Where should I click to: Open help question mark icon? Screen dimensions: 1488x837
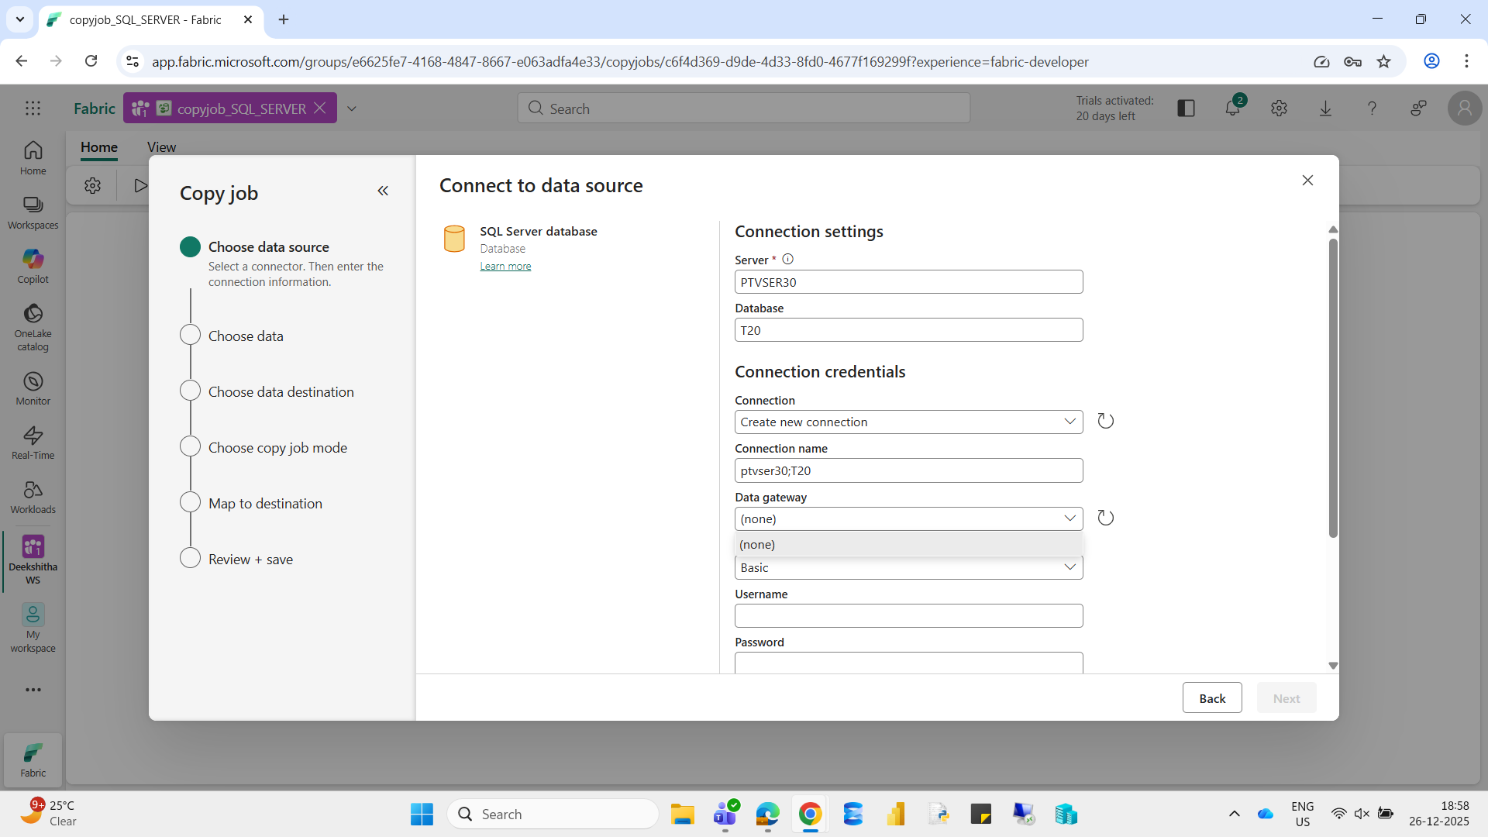1373,108
